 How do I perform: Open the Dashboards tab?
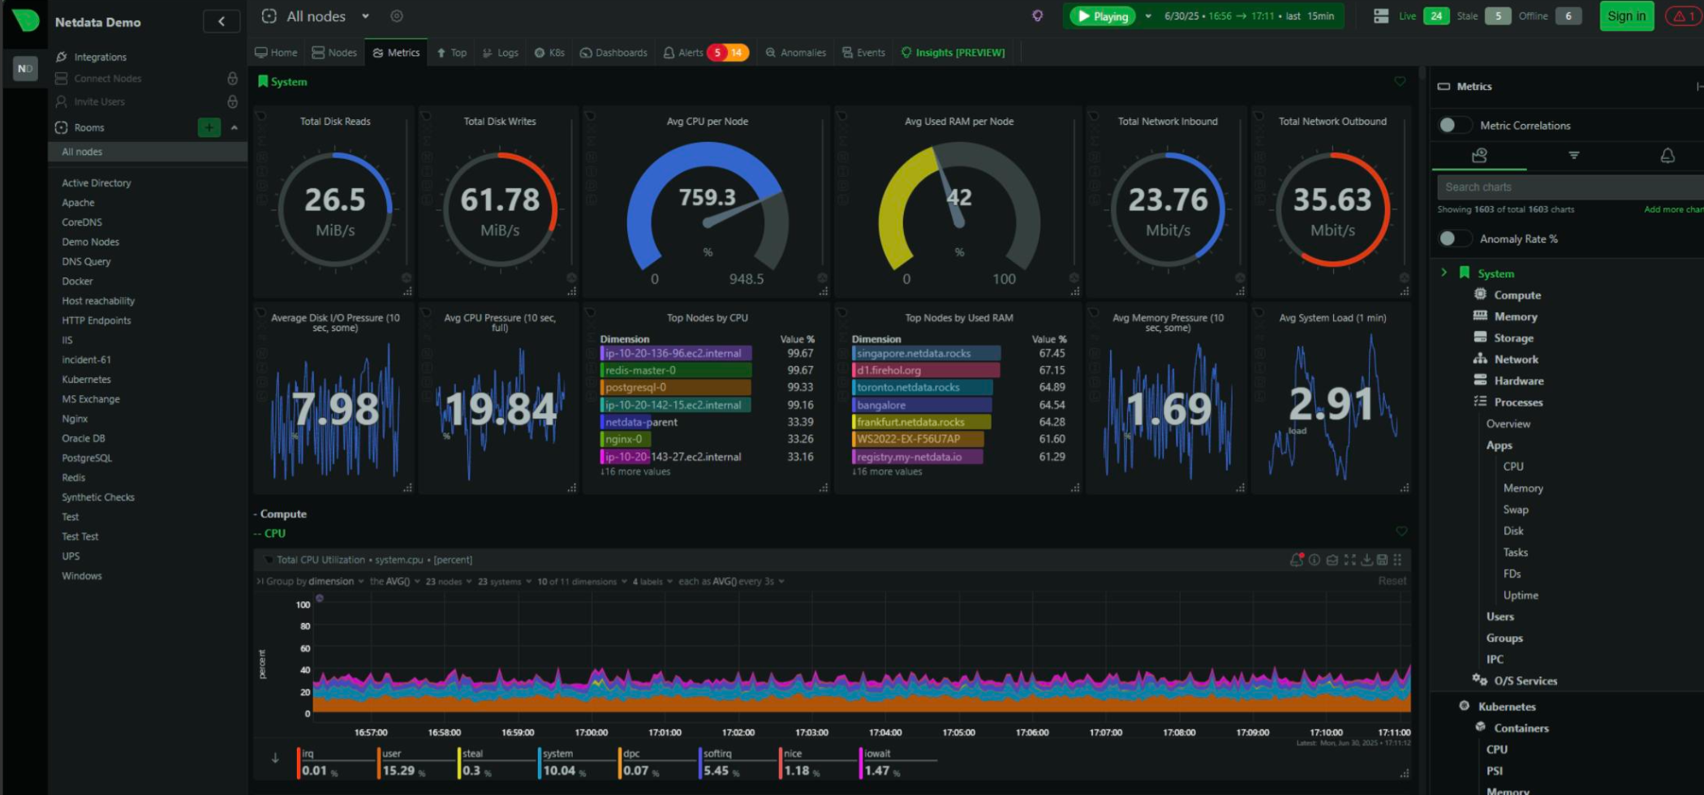(x=613, y=53)
